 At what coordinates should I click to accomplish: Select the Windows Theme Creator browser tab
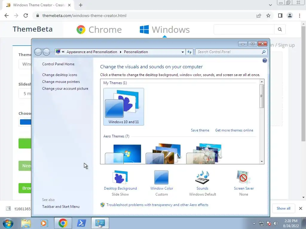click(38, 5)
